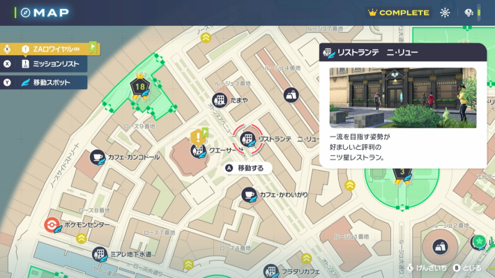Screen dimensions: 495x278
Task: Click the crown icon next to COMPLETE
Action: click(x=372, y=13)
